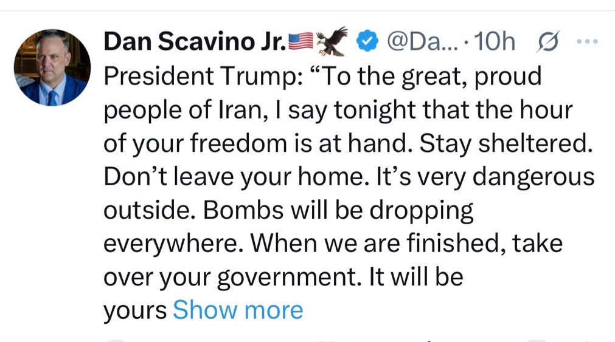Screen dimensions: 615x342
Task: Expand the post with Show more
Action: 238,310
